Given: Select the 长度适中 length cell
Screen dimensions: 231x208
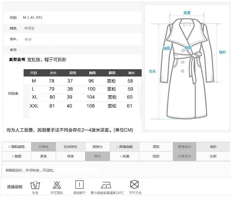Looking at the screenshot, I should coord(184,156).
